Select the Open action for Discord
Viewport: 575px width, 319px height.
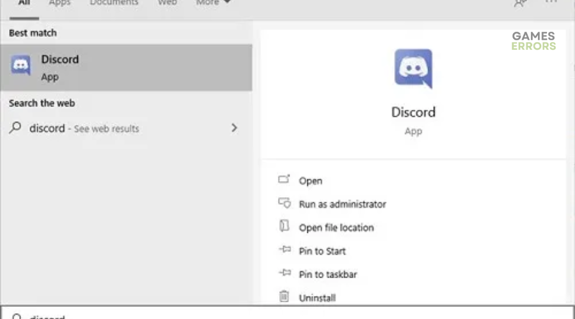click(310, 181)
